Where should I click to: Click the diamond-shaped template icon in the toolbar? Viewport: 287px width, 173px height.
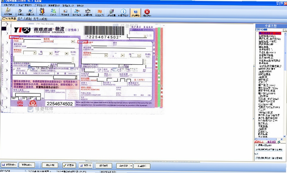tap(88, 12)
